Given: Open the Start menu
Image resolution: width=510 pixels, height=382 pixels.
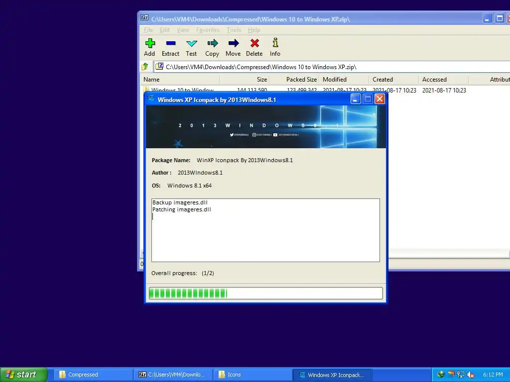Looking at the screenshot, I should [24, 375].
